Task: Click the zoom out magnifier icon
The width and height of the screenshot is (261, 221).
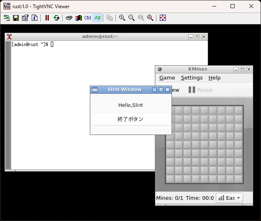Action: pyautogui.click(x=131, y=18)
